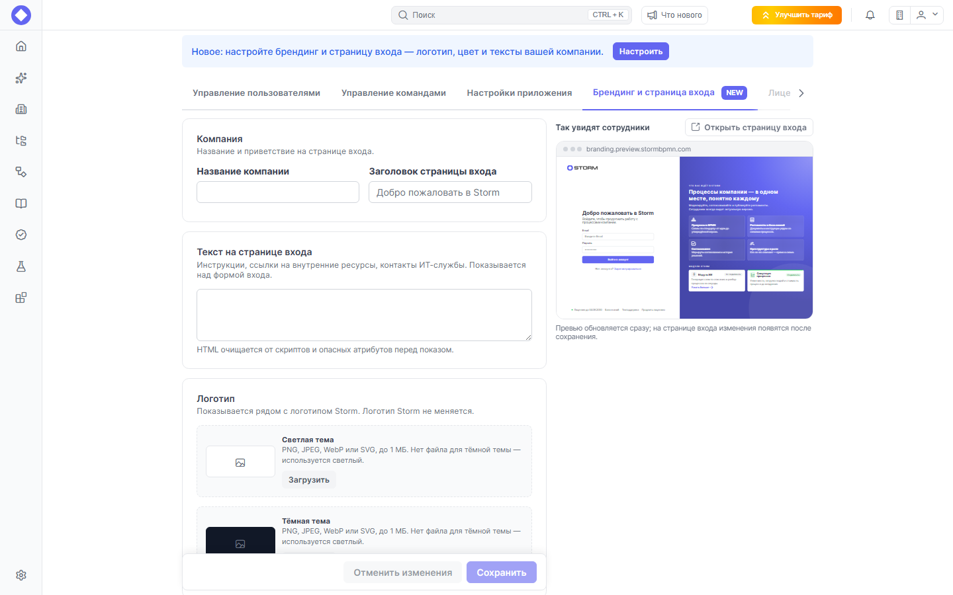Viewport: 953px width, 595px height.
Task: Click the dark theme logo image placeholder
Action: (240, 541)
